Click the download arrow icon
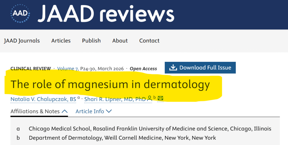Screen dimensions: 288x145 click(x=173, y=68)
